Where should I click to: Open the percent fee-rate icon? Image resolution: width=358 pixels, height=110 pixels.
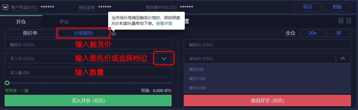[x=349, y=21]
